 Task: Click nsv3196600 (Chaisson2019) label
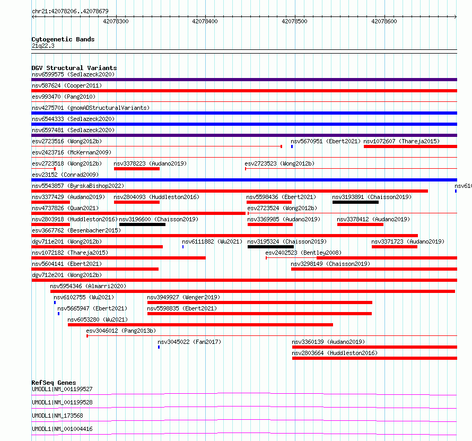pos(159,219)
